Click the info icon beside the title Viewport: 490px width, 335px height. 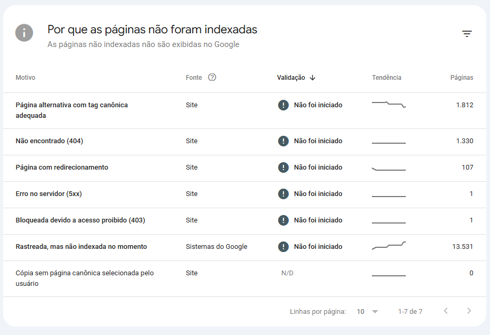(24, 33)
